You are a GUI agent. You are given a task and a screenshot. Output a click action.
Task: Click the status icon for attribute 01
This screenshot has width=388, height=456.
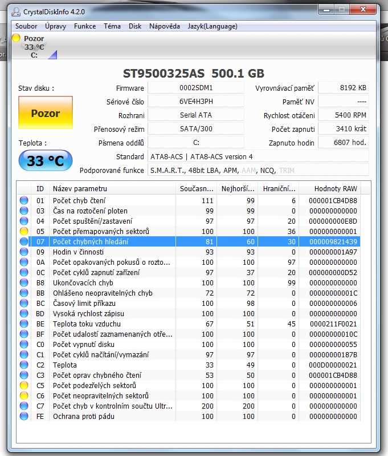[24, 200]
